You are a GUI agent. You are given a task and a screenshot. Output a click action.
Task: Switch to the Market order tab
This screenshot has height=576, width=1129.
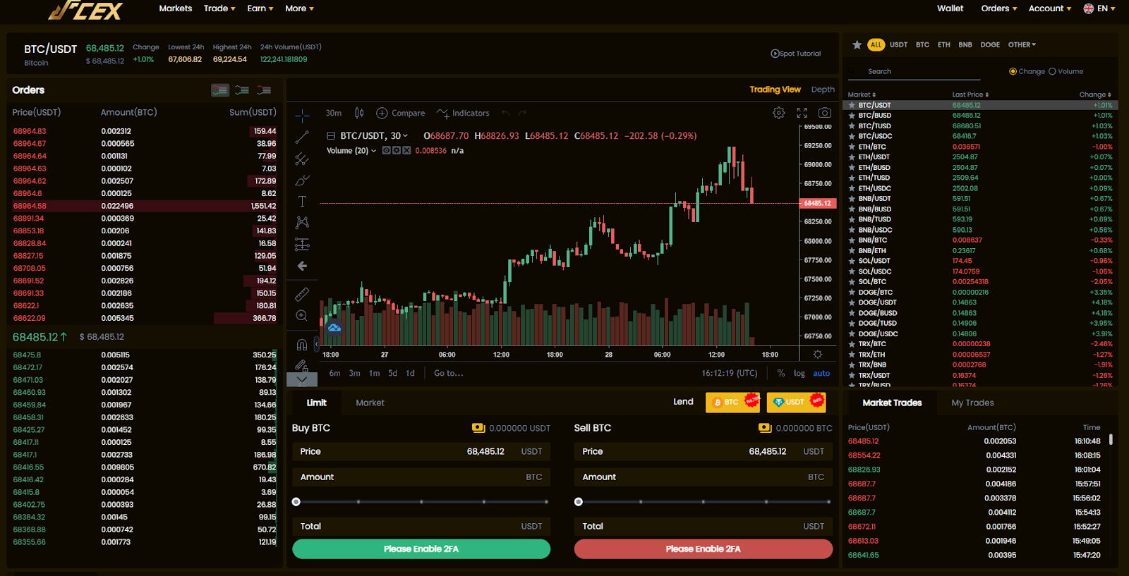point(370,403)
